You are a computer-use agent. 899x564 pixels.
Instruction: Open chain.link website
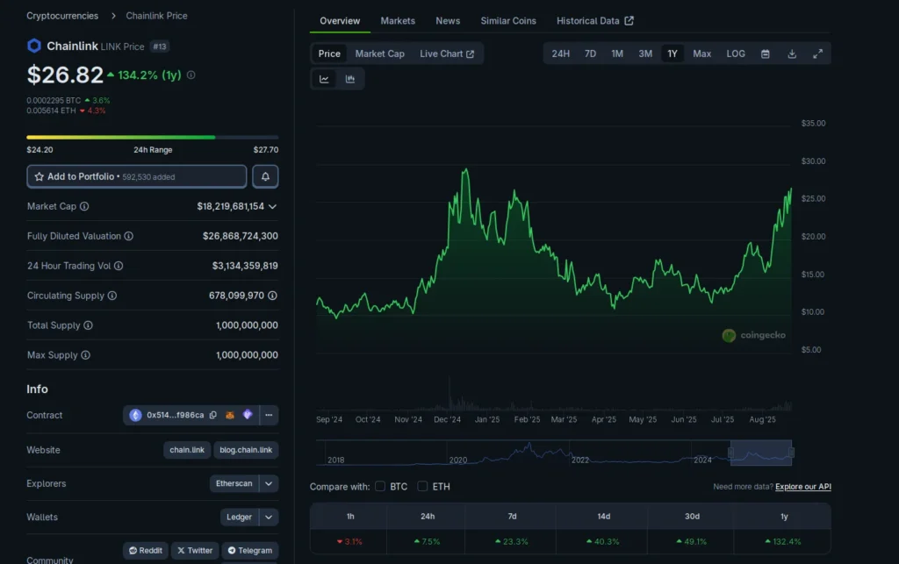[187, 449]
